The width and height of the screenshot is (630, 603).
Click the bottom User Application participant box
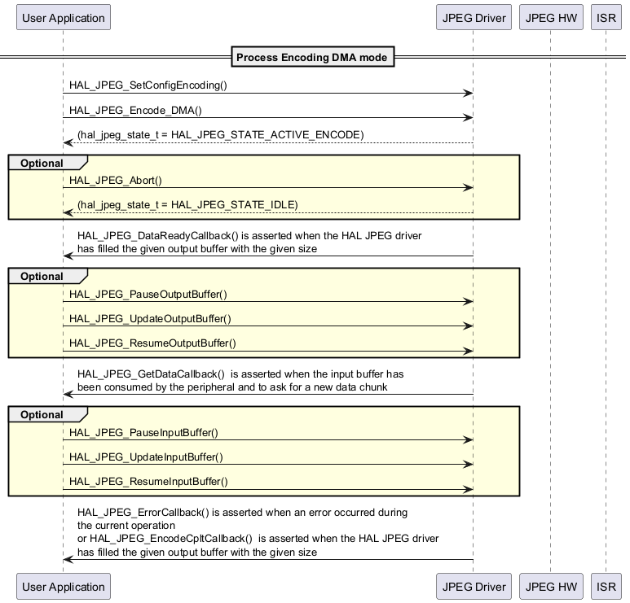(x=64, y=587)
